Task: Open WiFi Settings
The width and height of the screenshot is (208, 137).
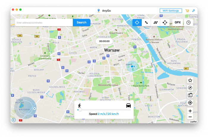Action: 171,11
